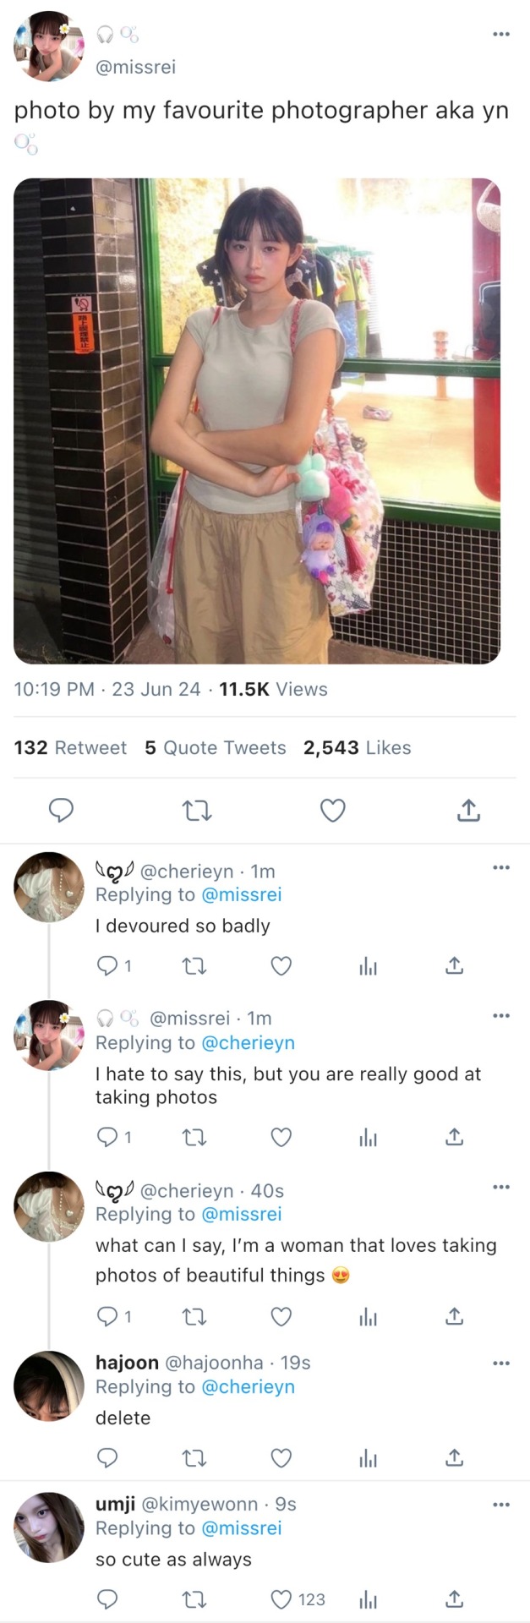
Task: Open more options for the main tweet
Action: click(501, 35)
